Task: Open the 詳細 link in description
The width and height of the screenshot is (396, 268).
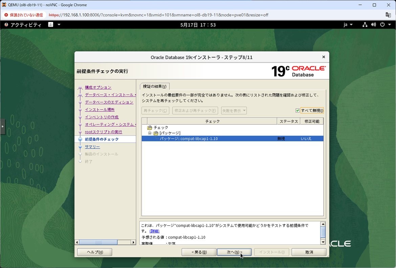Action: pos(155,231)
